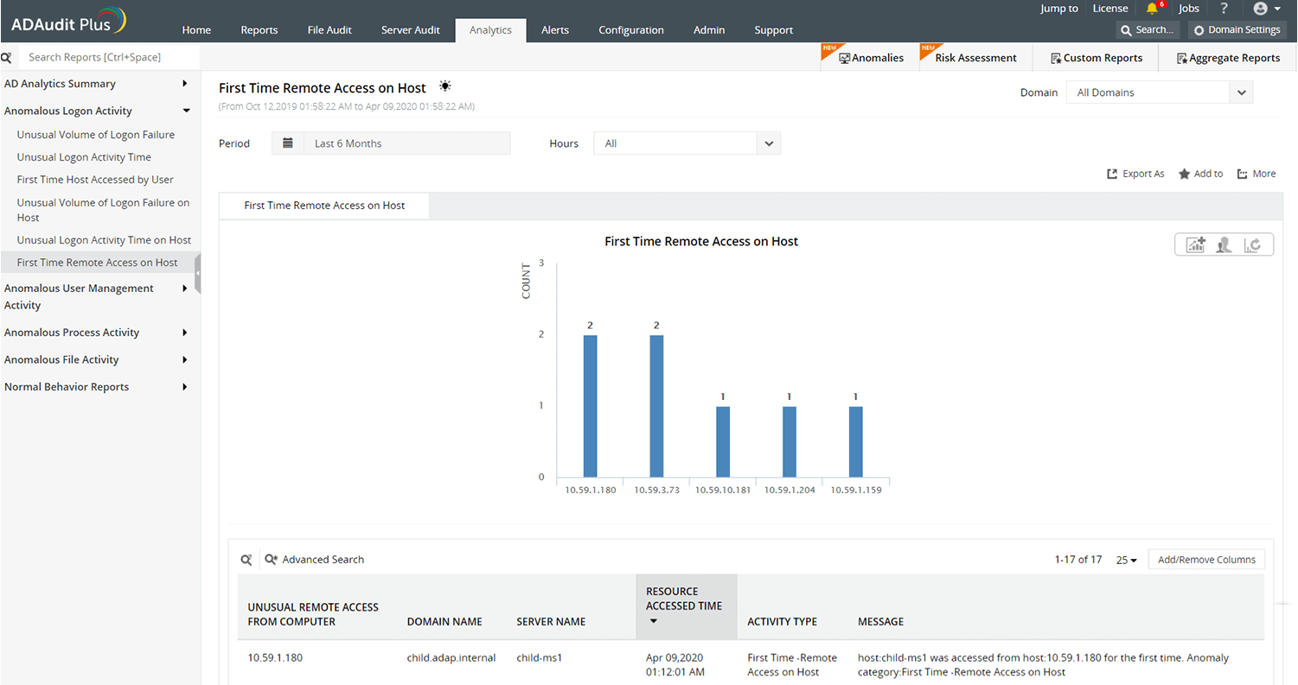Open Risk Assessment
This screenshot has width=1298, height=685.
[975, 57]
